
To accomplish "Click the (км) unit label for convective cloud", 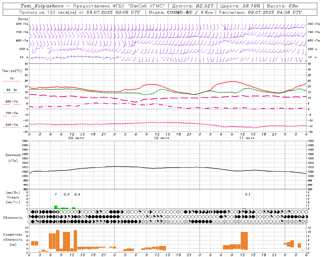I will click(x=13, y=244).
